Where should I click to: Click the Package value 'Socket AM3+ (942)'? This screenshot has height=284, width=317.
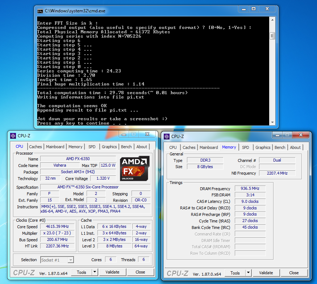(78, 172)
